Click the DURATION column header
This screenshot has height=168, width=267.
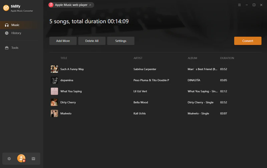[x=227, y=58]
